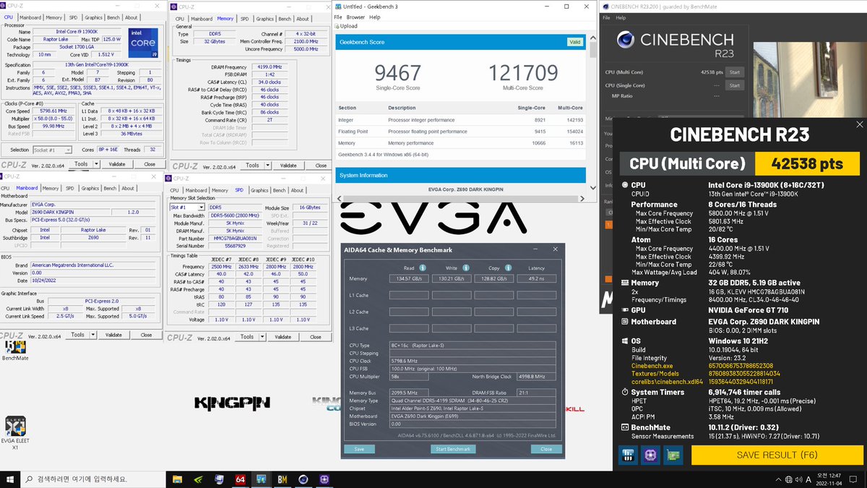
Task: Switch to the Bench tab in CPU-Z CPU window
Action: [112, 17]
